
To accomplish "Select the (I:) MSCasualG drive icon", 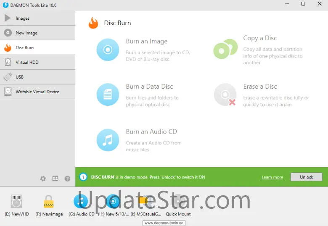I will coord(145,200).
